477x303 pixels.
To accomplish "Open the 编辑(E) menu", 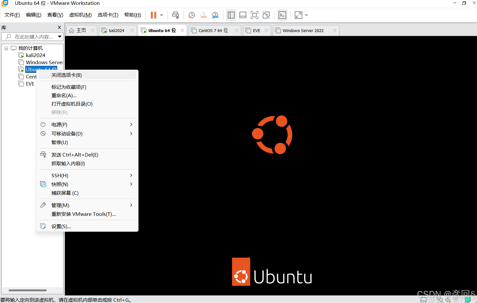I will tap(34, 15).
